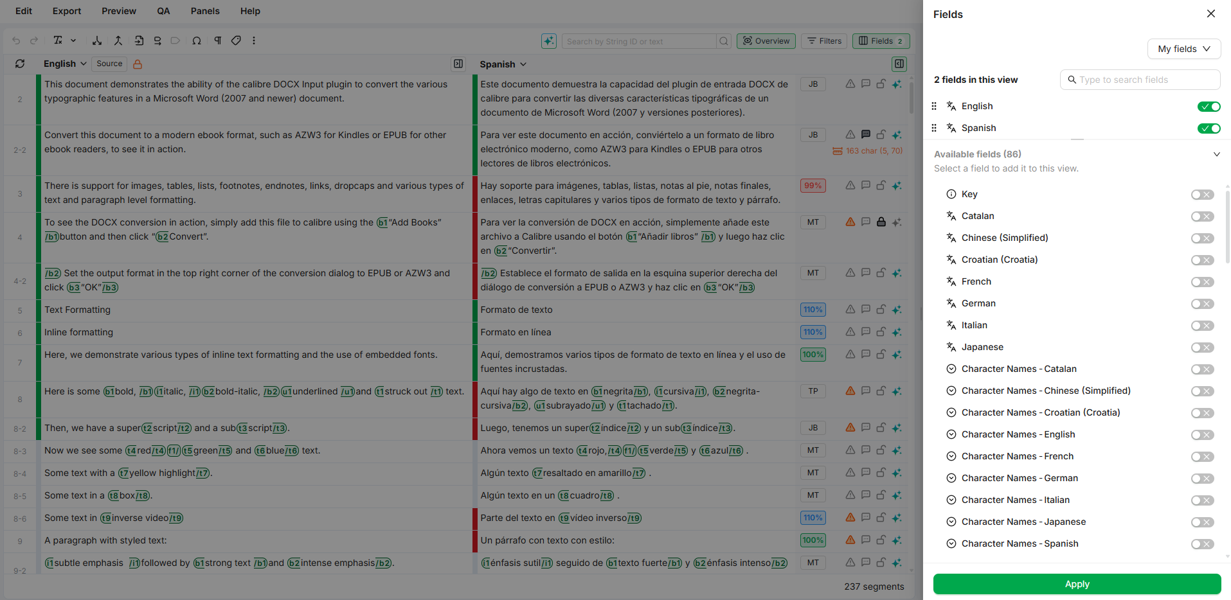
Task: Turn off the English field toggle
Action: pos(1209,107)
